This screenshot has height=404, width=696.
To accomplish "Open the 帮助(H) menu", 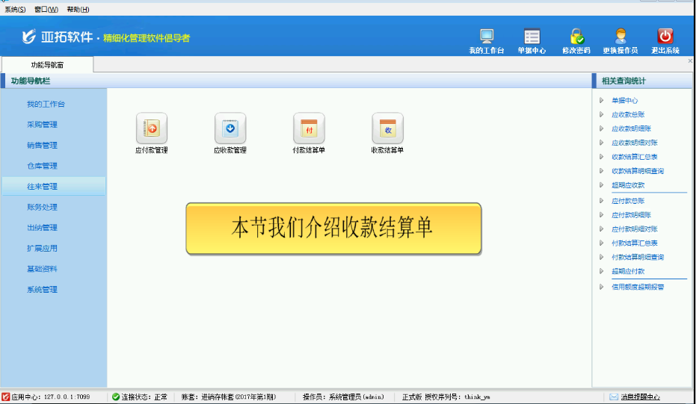I will 78,10.
